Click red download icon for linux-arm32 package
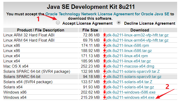This screenshot has height=105, width=180. point(105,35)
